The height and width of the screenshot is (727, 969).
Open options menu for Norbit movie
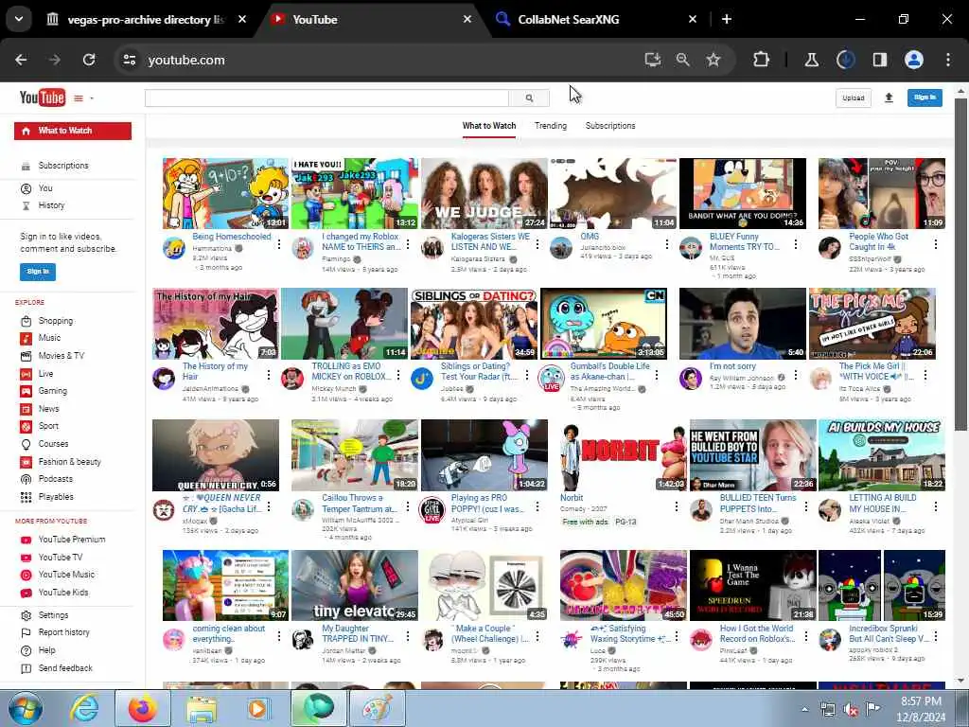pos(676,506)
